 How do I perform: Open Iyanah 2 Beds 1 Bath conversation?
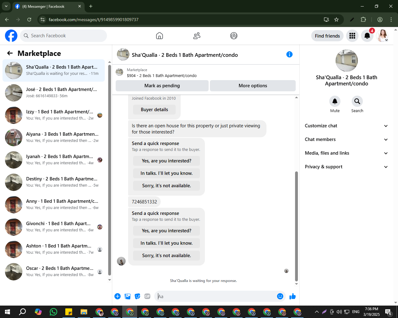(53, 160)
